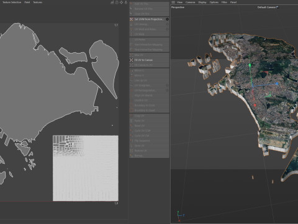Screen dimensions: 298x224
Task: Apply Boundary to Quad command
Action: 149,110
